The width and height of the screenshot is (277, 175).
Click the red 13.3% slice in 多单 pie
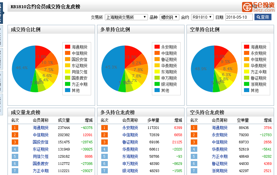(132, 55)
